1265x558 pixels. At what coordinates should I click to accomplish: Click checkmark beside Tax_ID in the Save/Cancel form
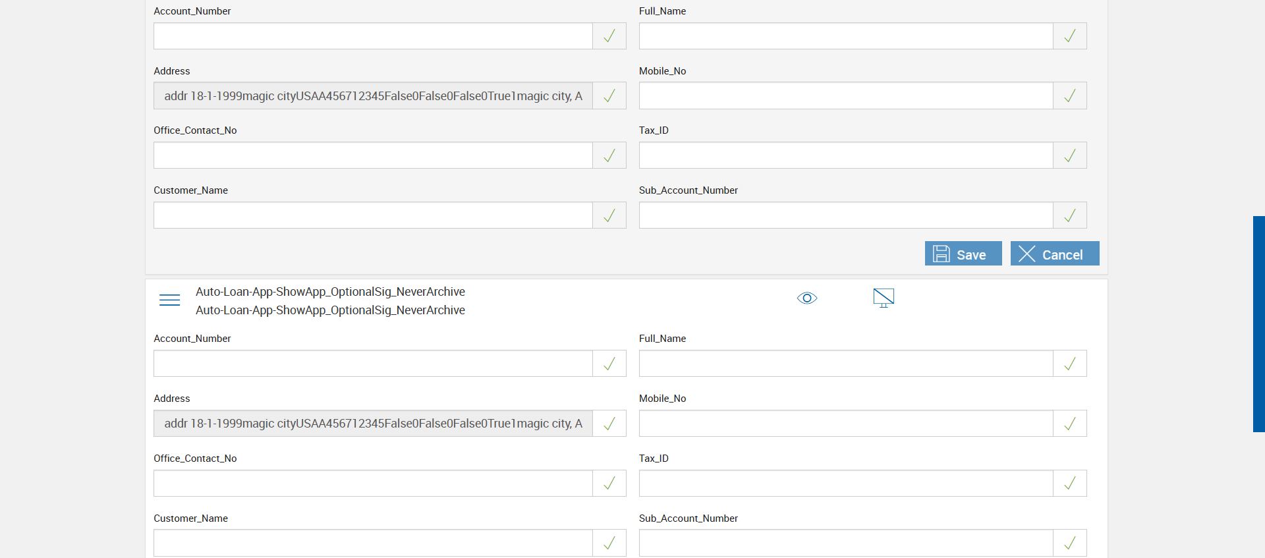click(1069, 155)
